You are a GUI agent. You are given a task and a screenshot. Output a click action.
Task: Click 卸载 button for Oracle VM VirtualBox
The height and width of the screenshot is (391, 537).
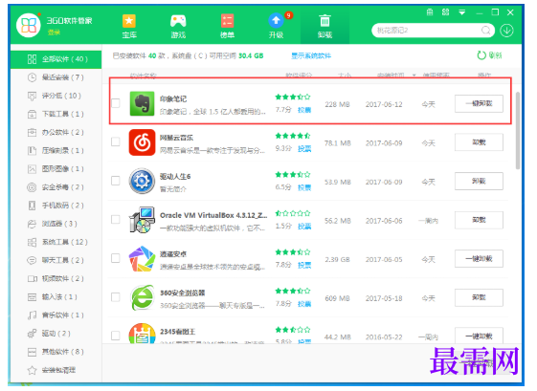click(479, 220)
